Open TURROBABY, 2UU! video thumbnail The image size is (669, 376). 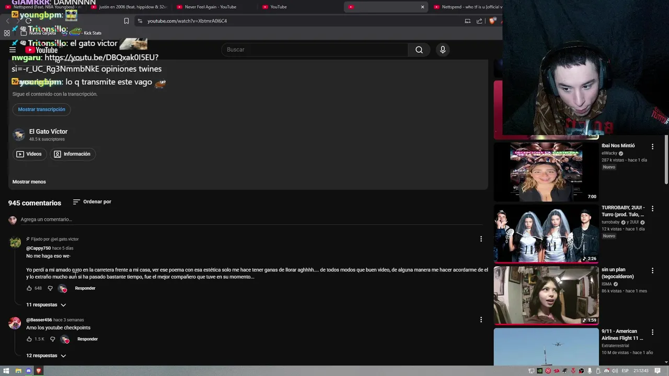point(546,233)
